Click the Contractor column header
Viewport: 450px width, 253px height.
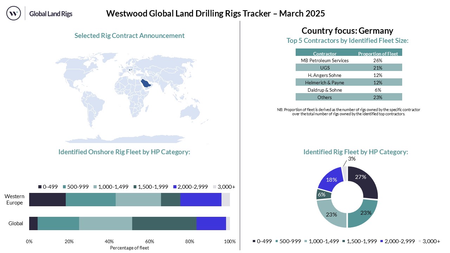[324, 54]
